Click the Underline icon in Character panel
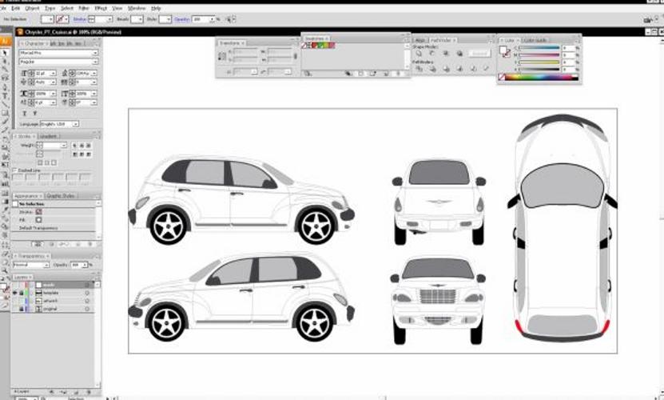The height and width of the screenshot is (400, 664). coord(25,114)
